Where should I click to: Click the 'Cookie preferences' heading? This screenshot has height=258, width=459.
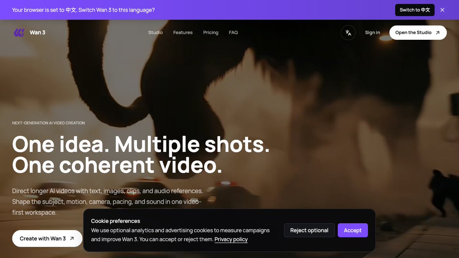click(116, 221)
